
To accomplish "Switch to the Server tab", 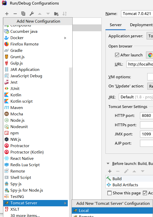I will pos(116,25).
